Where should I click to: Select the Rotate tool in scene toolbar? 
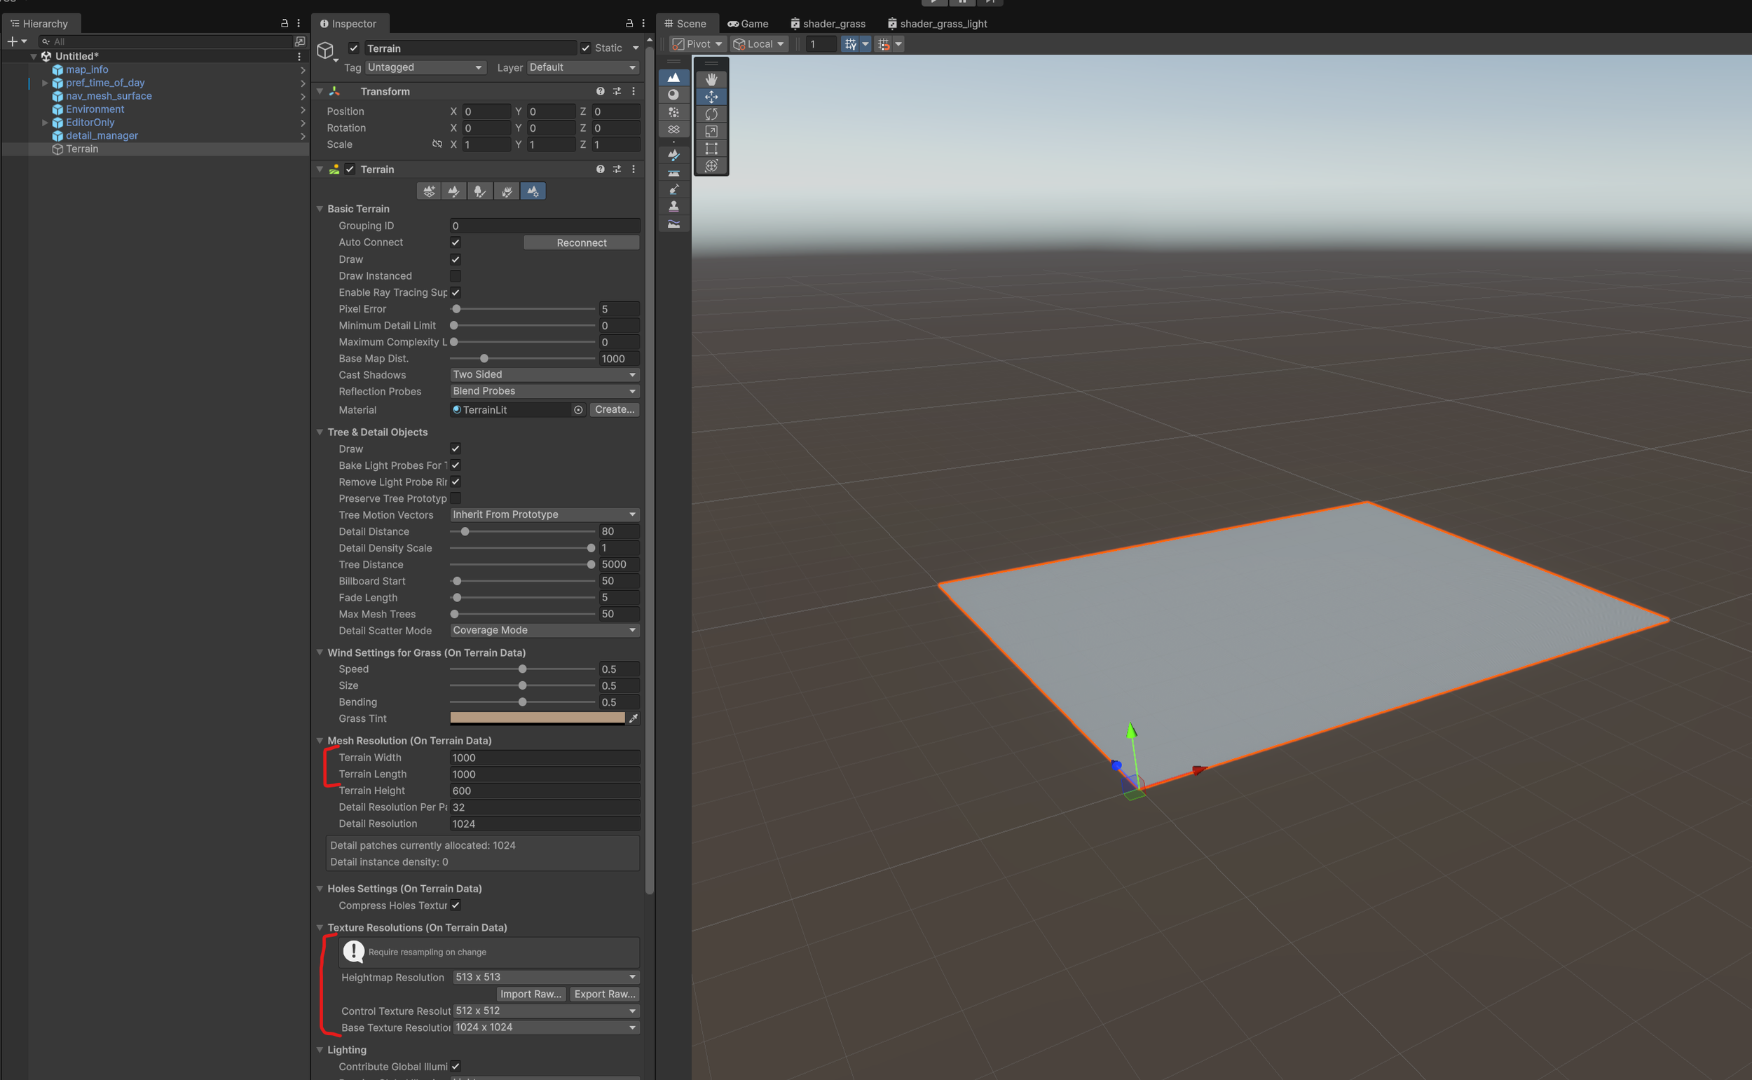pos(711,114)
